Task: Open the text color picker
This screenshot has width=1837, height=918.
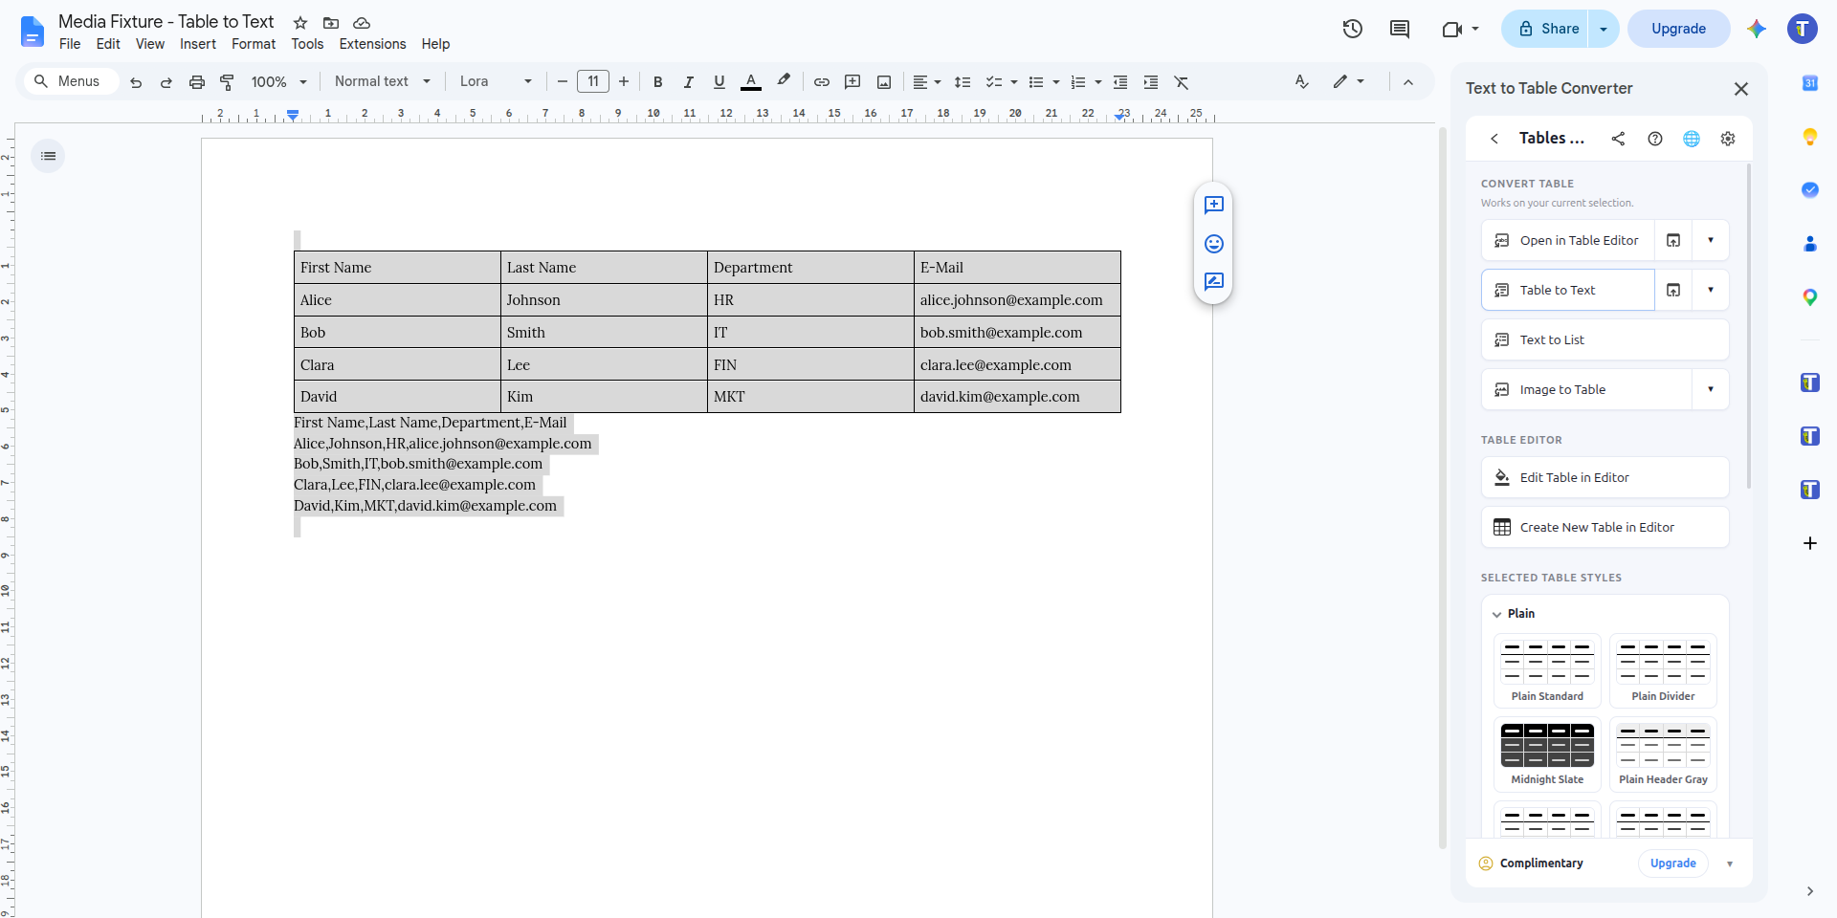Action: (751, 82)
